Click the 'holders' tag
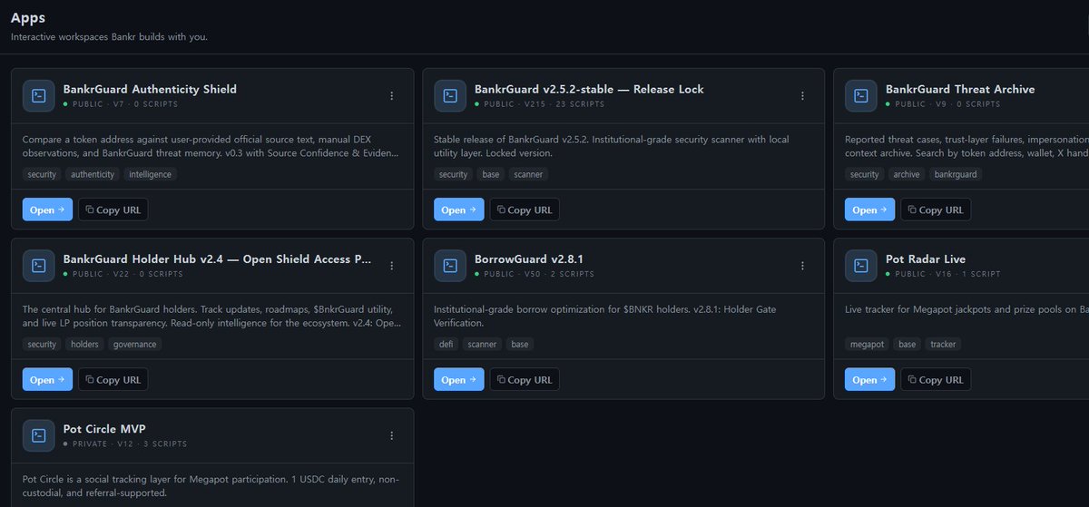The height and width of the screenshot is (507, 1089). [84, 344]
